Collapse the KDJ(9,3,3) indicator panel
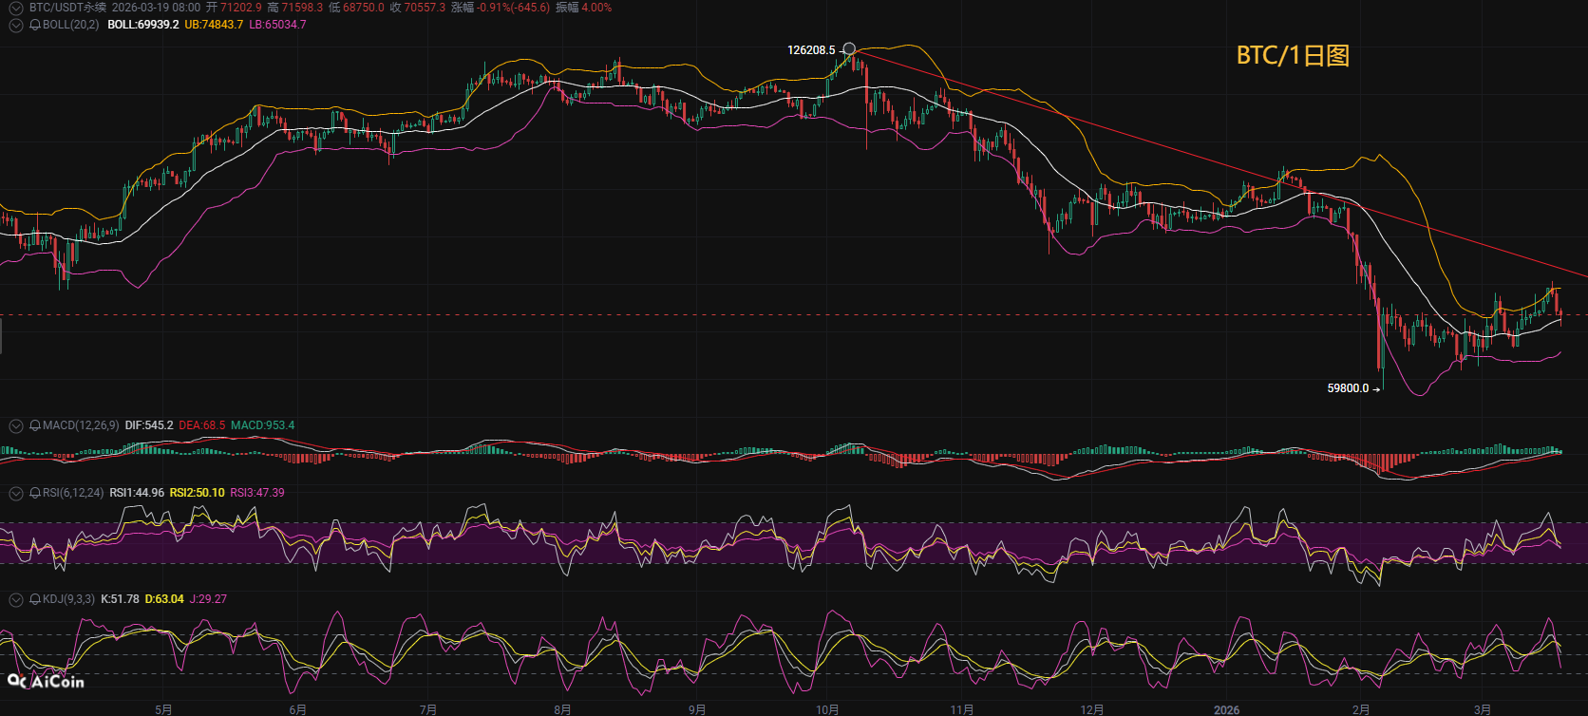Screen dimensions: 1588x716 click(16, 599)
